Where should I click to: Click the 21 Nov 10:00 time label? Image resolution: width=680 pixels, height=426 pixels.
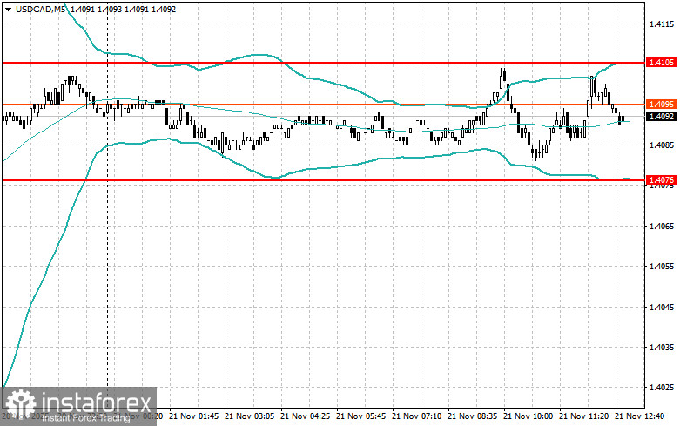(529, 416)
